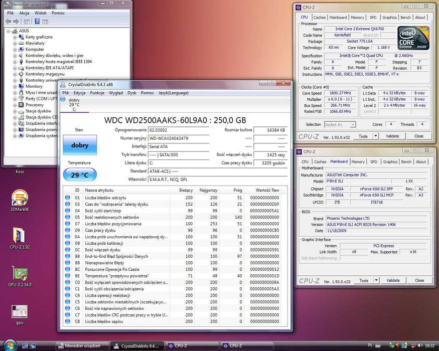439x351 pixels.
Task: Open Bench tab in upper CPU-Z
Action: 405,18
